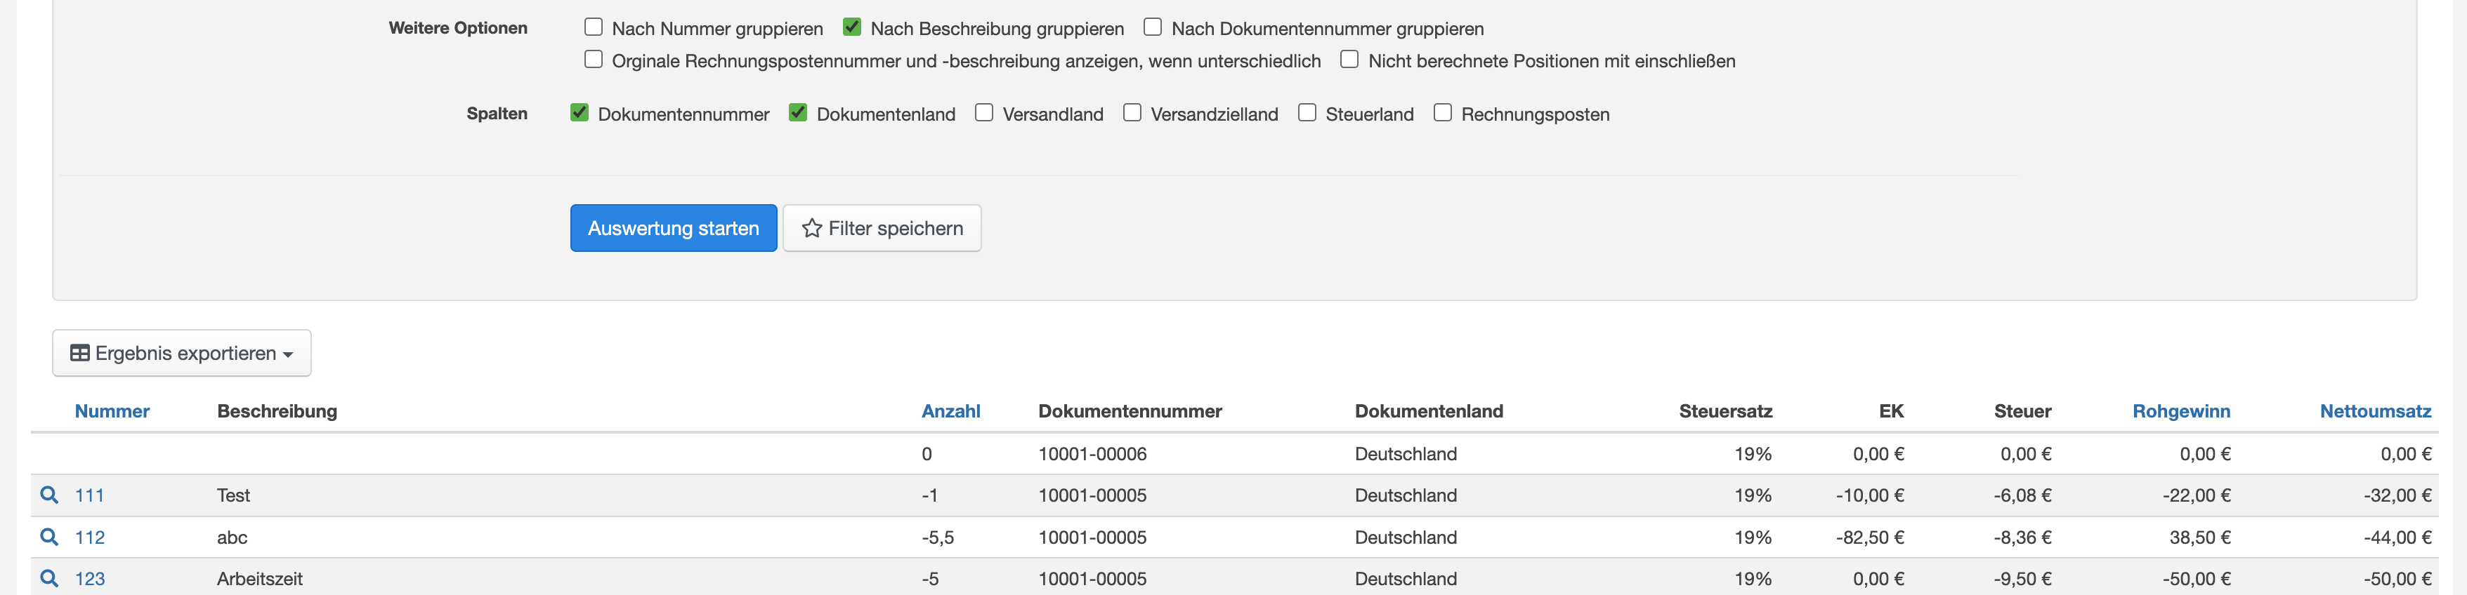
Task: Click Steuer value -9,50 €
Action: coord(2022,579)
